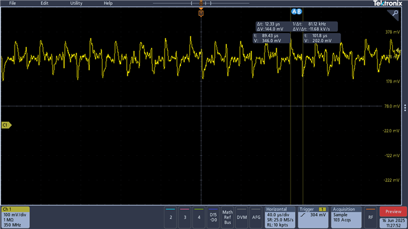This screenshot has height=229, width=408.
Task: Select cursor A marker
Action: tap(294, 11)
